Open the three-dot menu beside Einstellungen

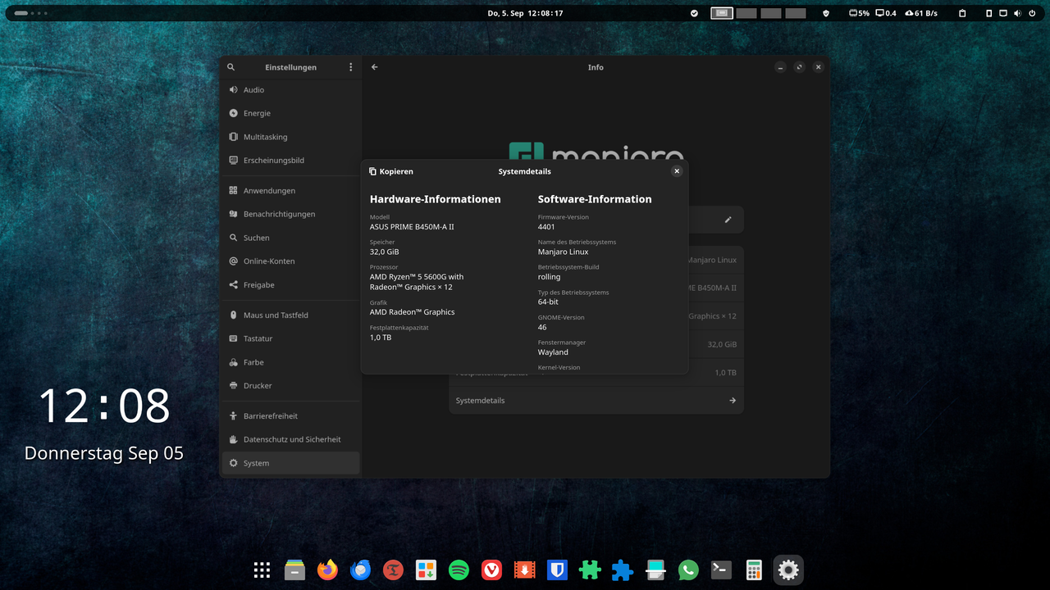(x=350, y=67)
